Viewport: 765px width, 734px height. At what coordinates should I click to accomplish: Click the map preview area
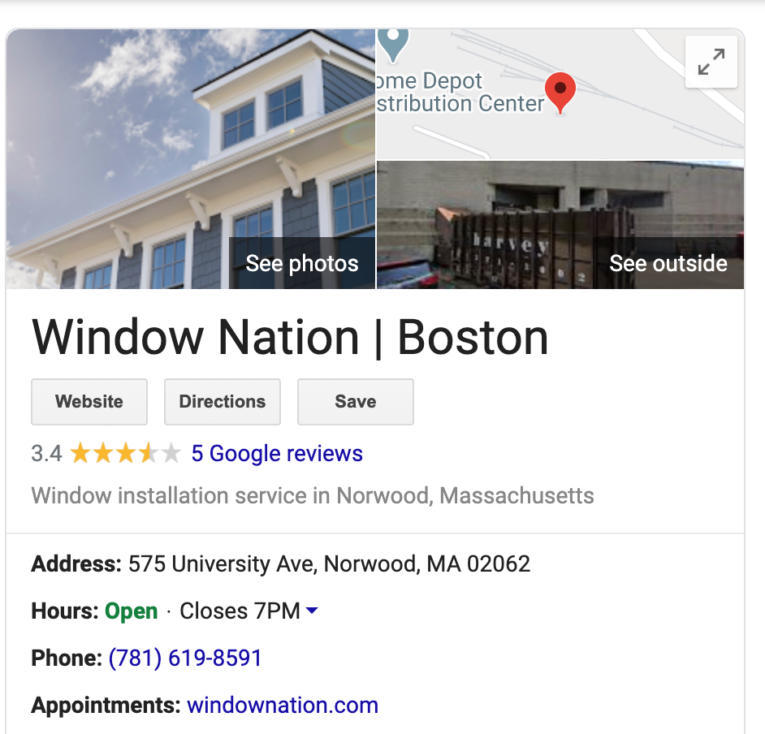point(560,94)
